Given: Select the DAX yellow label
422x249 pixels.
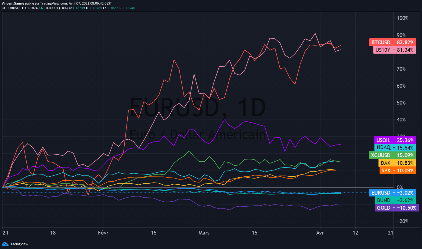Looking at the screenshot, I should [385, 163].
